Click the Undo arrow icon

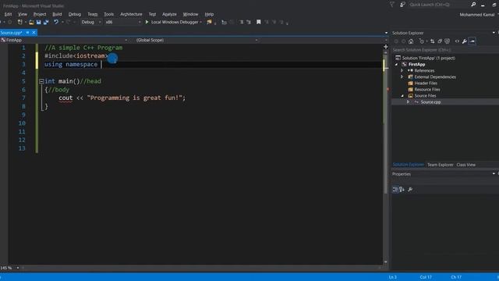[56, 22]
